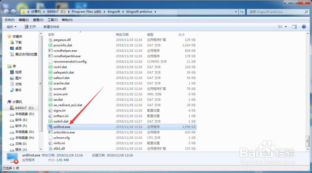
Task: Select the signs.ini file icon
Action: tap(50, 110)
